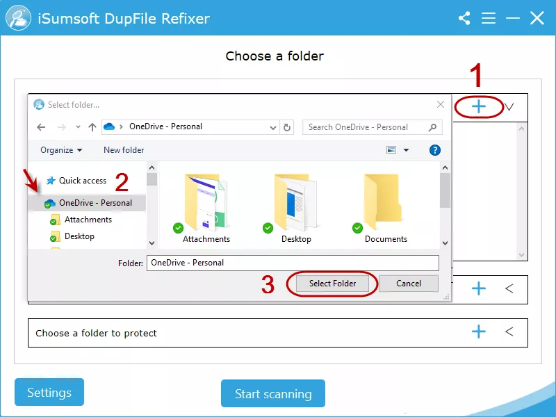
Task: Click the back navigation arrow in dialog
Action: 41,127
